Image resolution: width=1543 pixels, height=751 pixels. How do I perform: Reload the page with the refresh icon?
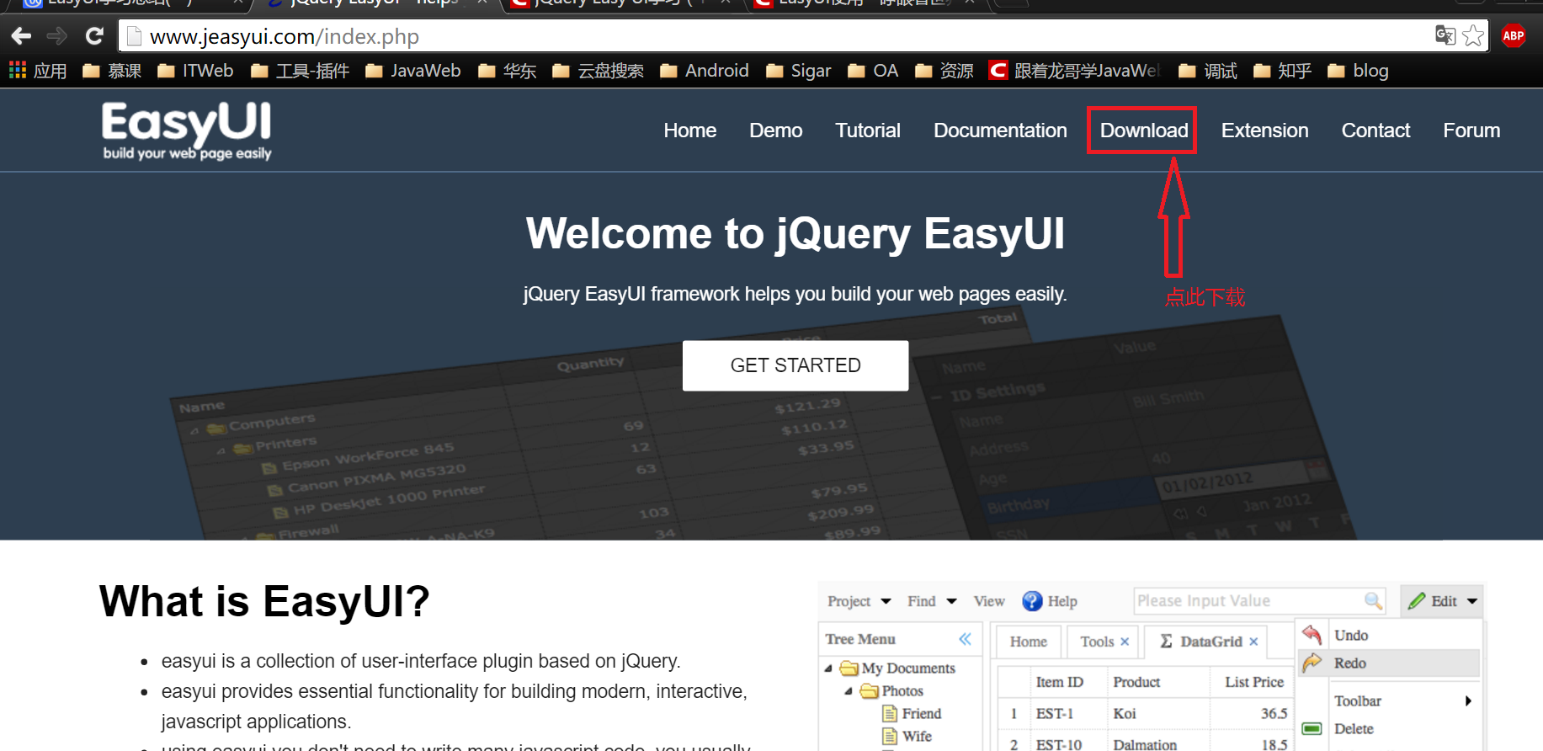pyautogui.click(x=94, y=36)
